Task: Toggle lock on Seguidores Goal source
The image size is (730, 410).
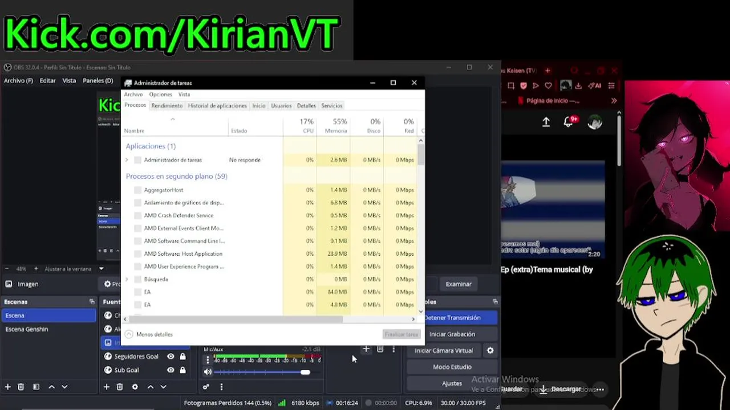Action: (182, 356)
